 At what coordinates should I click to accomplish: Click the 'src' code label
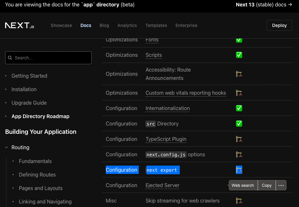click(151, 124)
